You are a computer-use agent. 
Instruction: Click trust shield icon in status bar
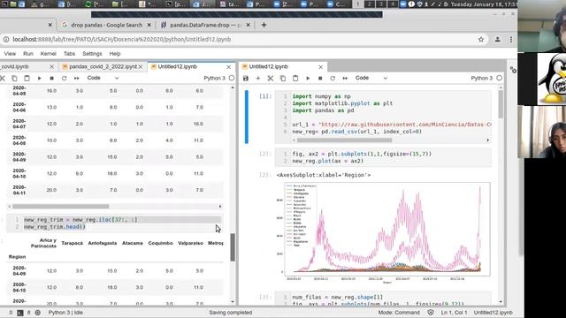[431, 313]
